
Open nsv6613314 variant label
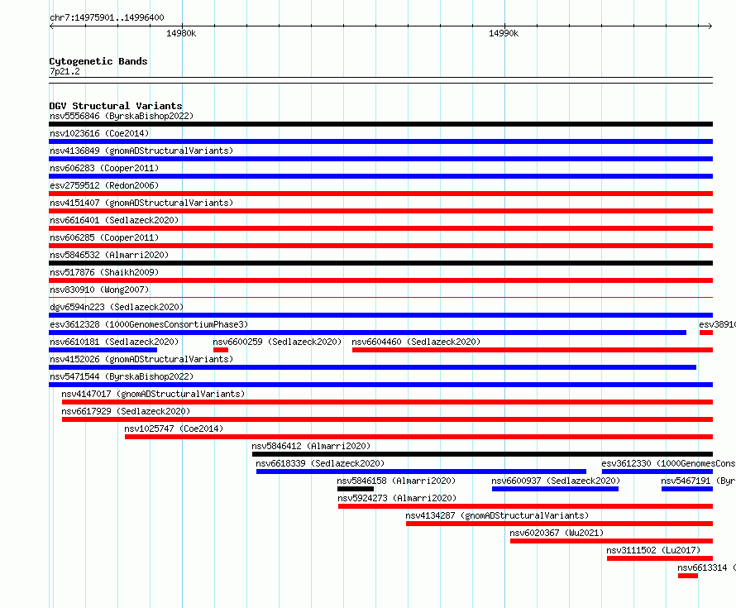(707, 567)
